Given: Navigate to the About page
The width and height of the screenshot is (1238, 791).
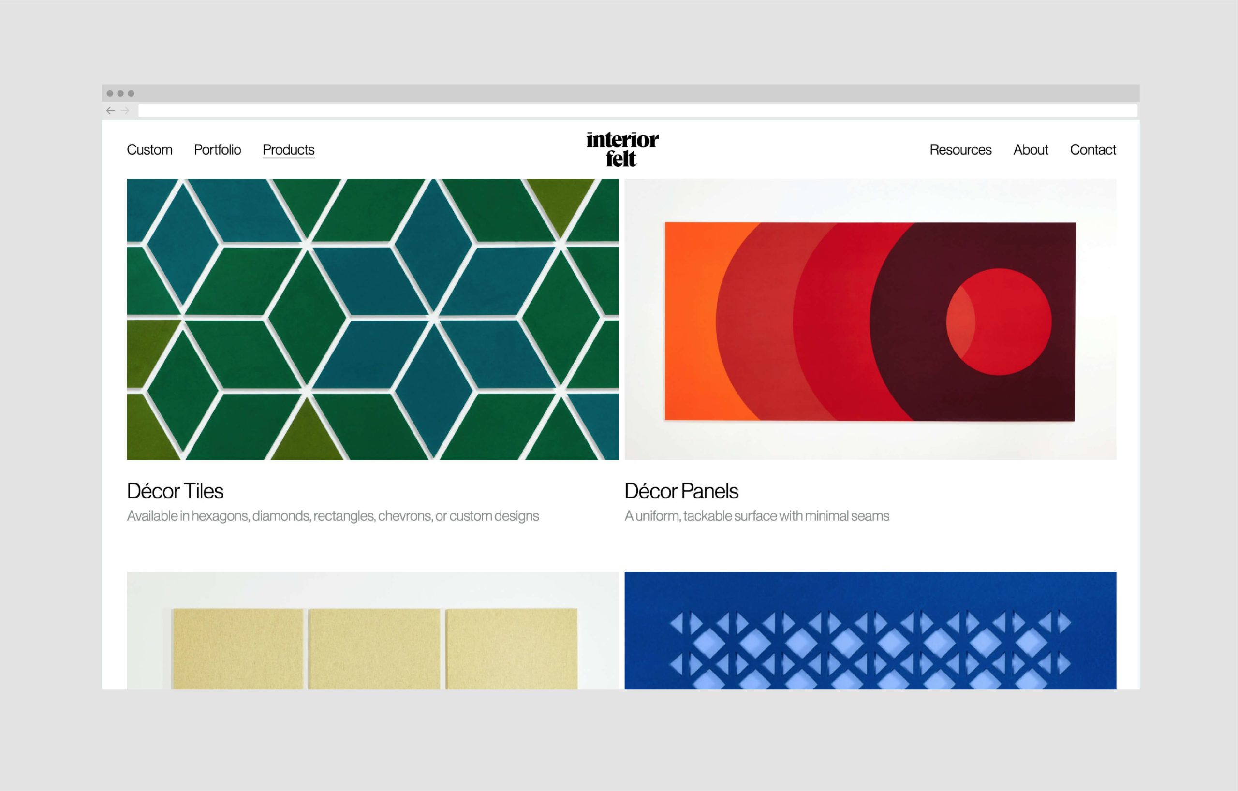Looking at the screenshot, I should [x=1030, y=149].
